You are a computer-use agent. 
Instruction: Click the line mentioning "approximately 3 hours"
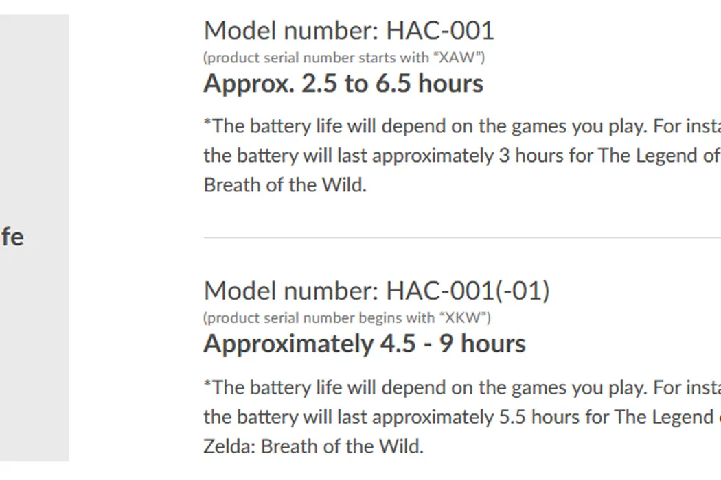pyautogui.click(x=461, y=156)
